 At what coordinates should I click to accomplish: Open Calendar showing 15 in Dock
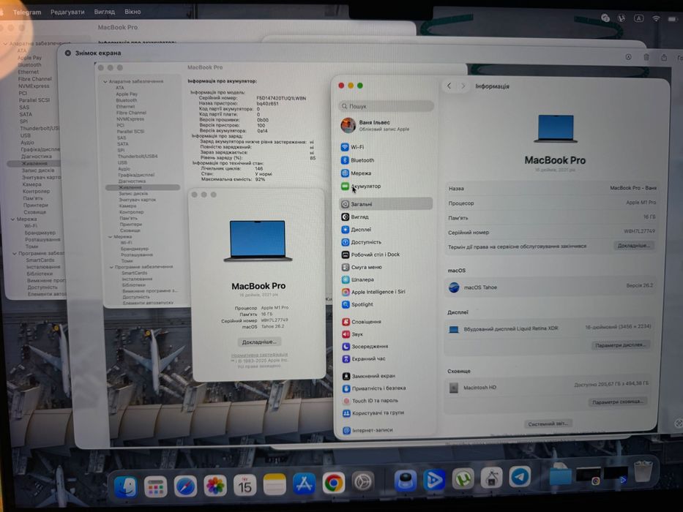pos(245,484)
